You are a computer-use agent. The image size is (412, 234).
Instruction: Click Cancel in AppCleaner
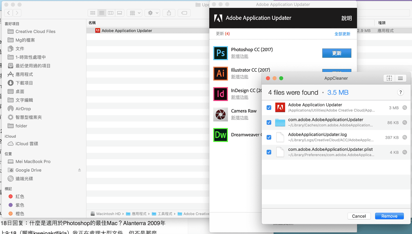[x=359, y=216]
